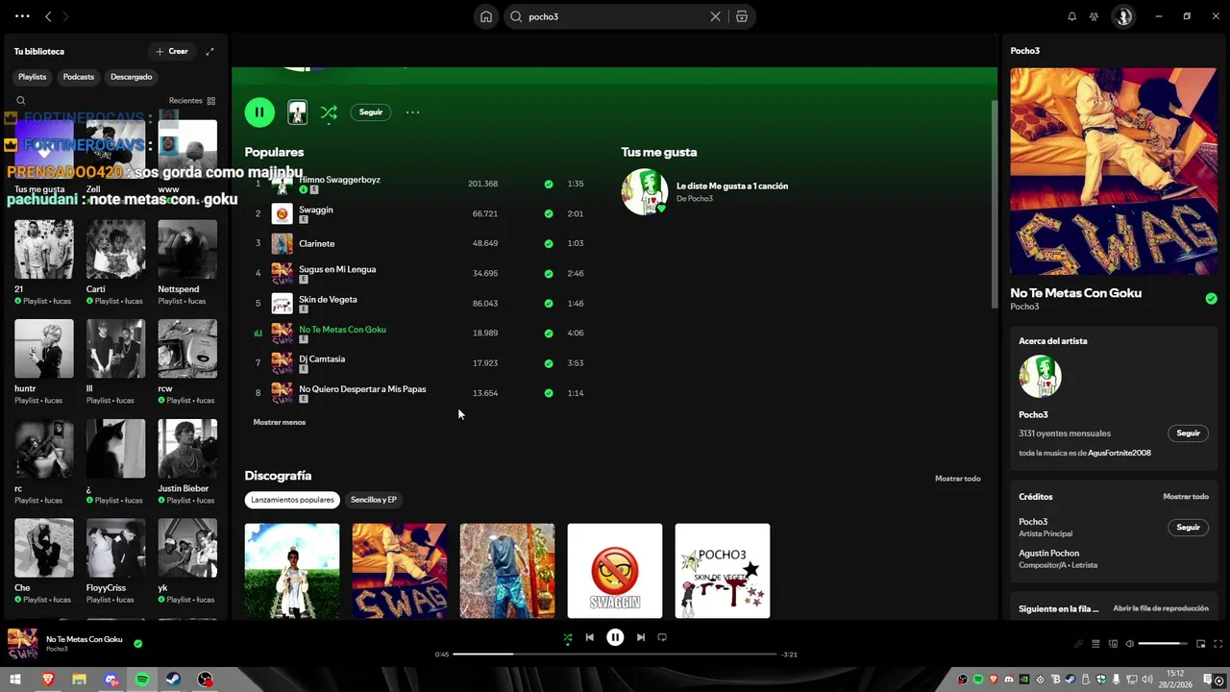Expand credits with Mostrar todo

pos(1186,497)
